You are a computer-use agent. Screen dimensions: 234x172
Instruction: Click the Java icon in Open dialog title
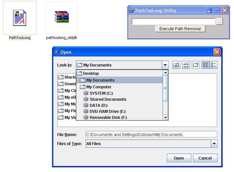click(x=56, y=52)
